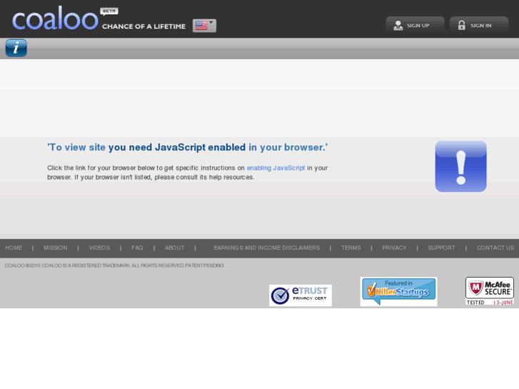Click the JavaScript required heading text
519x389 pixels.
tap(187, 147)
